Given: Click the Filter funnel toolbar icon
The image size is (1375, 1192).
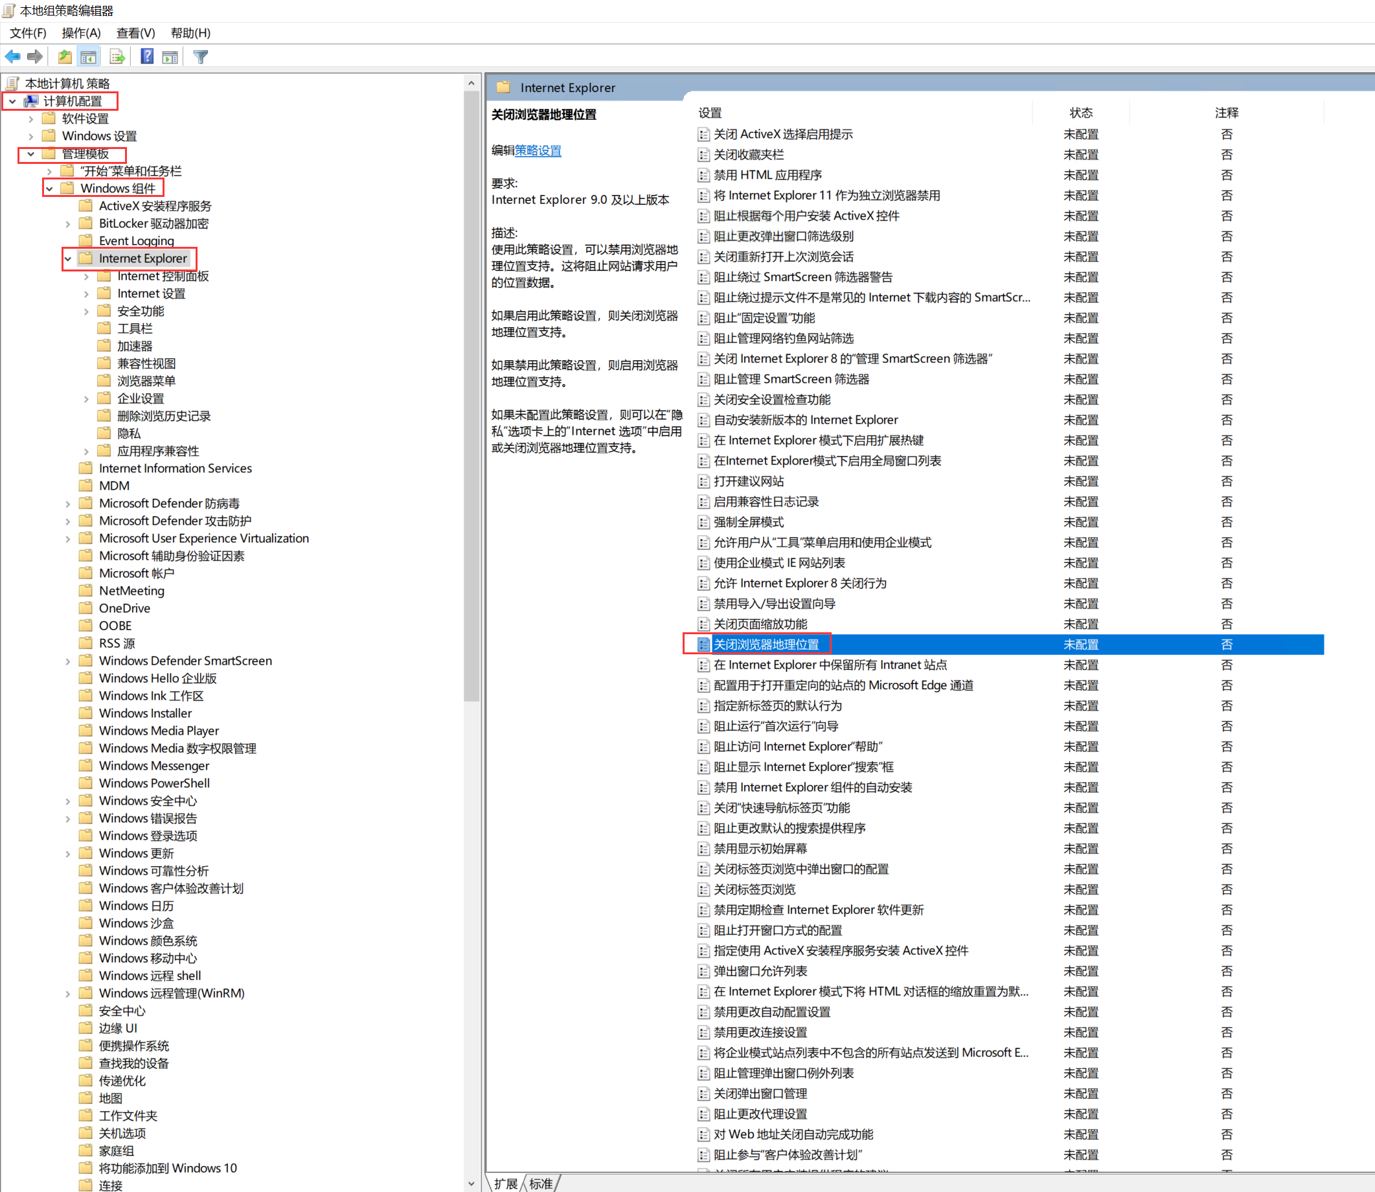Looking at the screenshot, I should [x=200, y=57].
